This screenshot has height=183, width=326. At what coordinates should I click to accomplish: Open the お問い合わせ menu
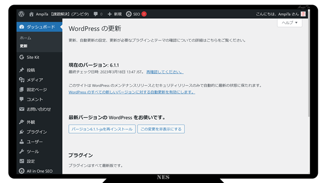tap(39, 109)
